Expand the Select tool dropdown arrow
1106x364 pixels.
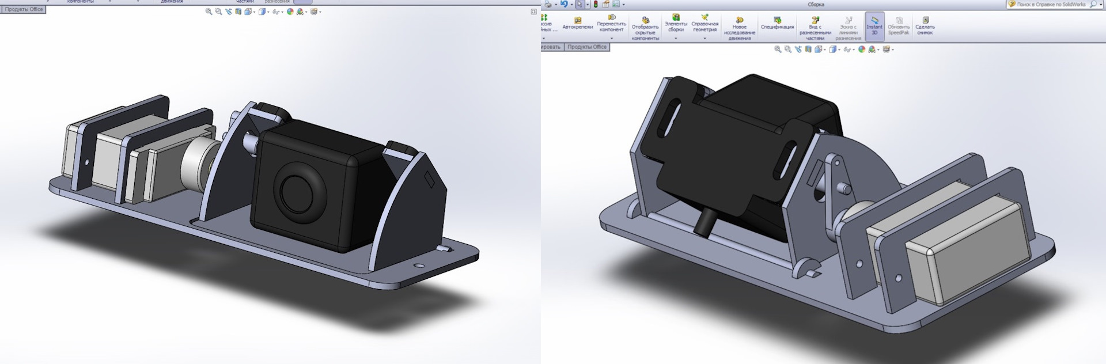(588, 5)
